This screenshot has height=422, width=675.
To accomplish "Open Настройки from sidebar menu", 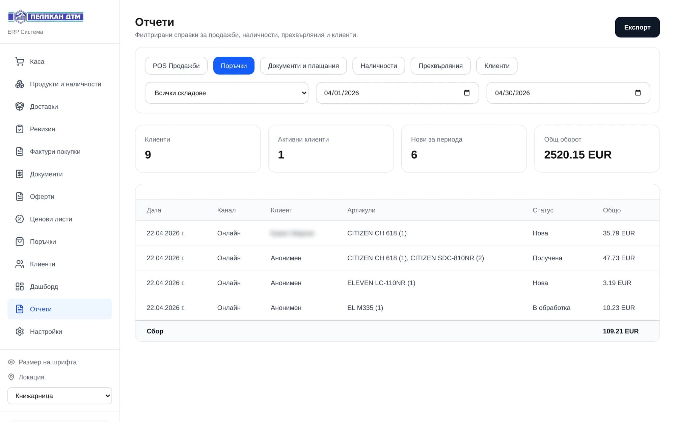I will 60,332.
